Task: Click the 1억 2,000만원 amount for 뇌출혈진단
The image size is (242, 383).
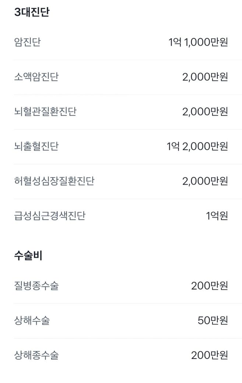Action: [x=197, y=147]
